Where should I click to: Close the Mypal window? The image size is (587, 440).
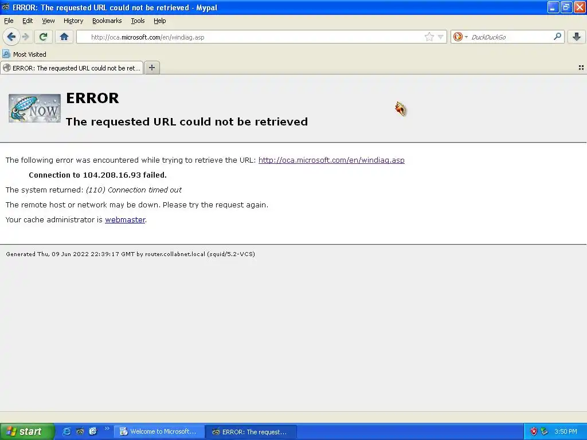pos(580,7)
